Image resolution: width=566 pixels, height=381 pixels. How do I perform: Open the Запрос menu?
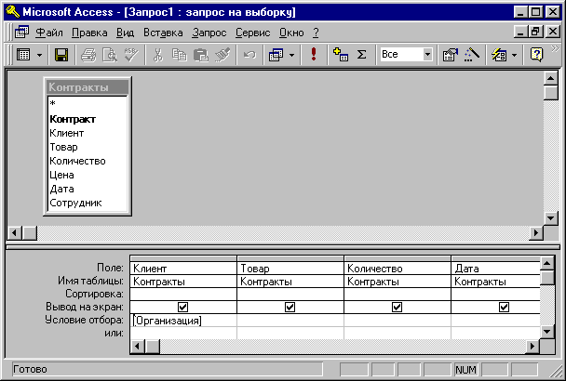(x=209, y=33)
